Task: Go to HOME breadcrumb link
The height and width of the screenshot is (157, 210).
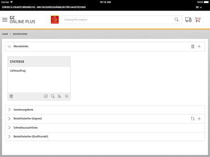Action: [x=5, y=34]
